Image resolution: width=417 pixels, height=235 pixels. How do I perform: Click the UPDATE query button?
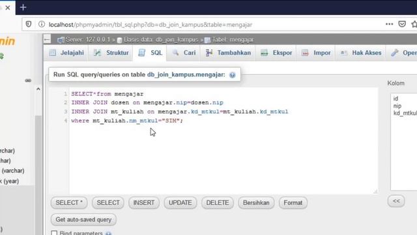(x=180, y=203)
